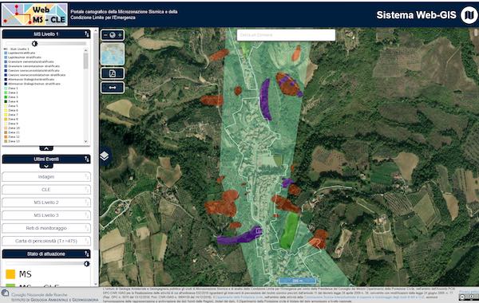The image size is (479, 303).
Task: Expand the Indagini layer panel
Action: pyautogui.click(x=46, y=177)
